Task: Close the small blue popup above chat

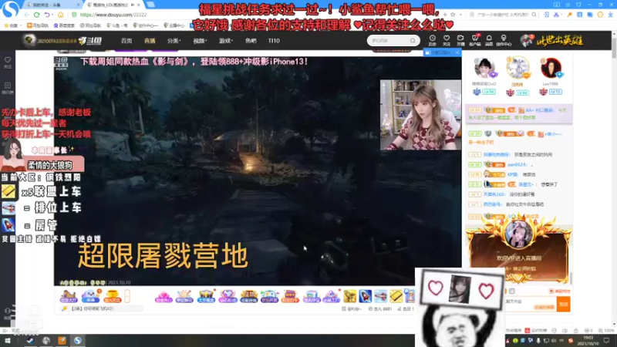Action: 457,52
